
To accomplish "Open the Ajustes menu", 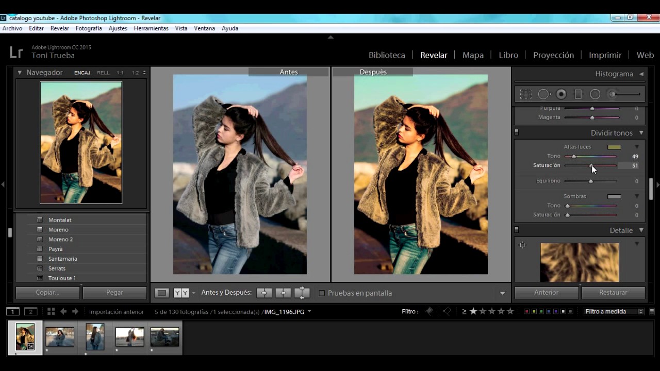I will [118, 28].
